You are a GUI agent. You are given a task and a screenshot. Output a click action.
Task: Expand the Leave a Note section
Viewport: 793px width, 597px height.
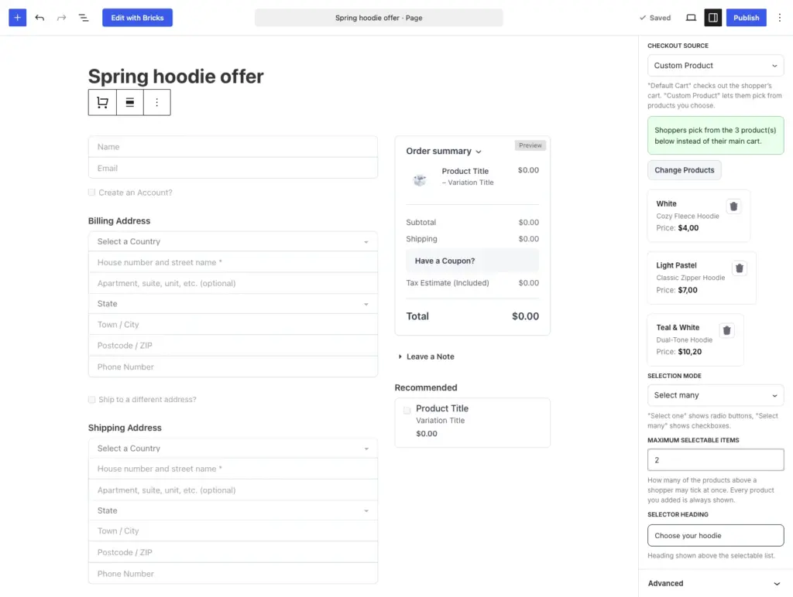pos(427,356)
